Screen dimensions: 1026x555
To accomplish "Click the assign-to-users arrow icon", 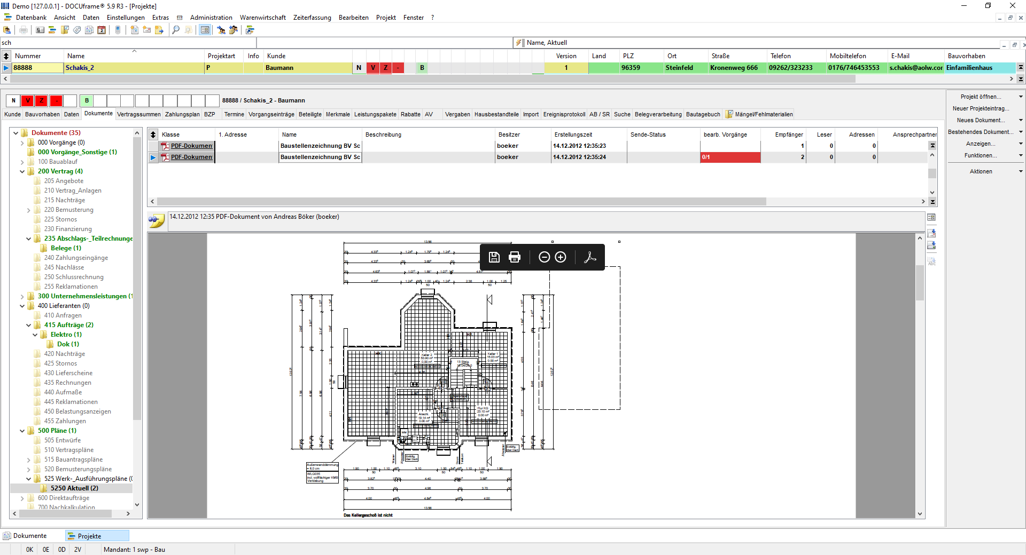I will click(x=221, y=30).
